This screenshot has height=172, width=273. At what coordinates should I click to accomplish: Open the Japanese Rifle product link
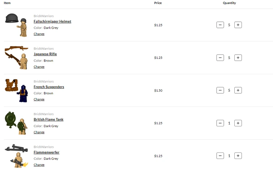(45, 54)
